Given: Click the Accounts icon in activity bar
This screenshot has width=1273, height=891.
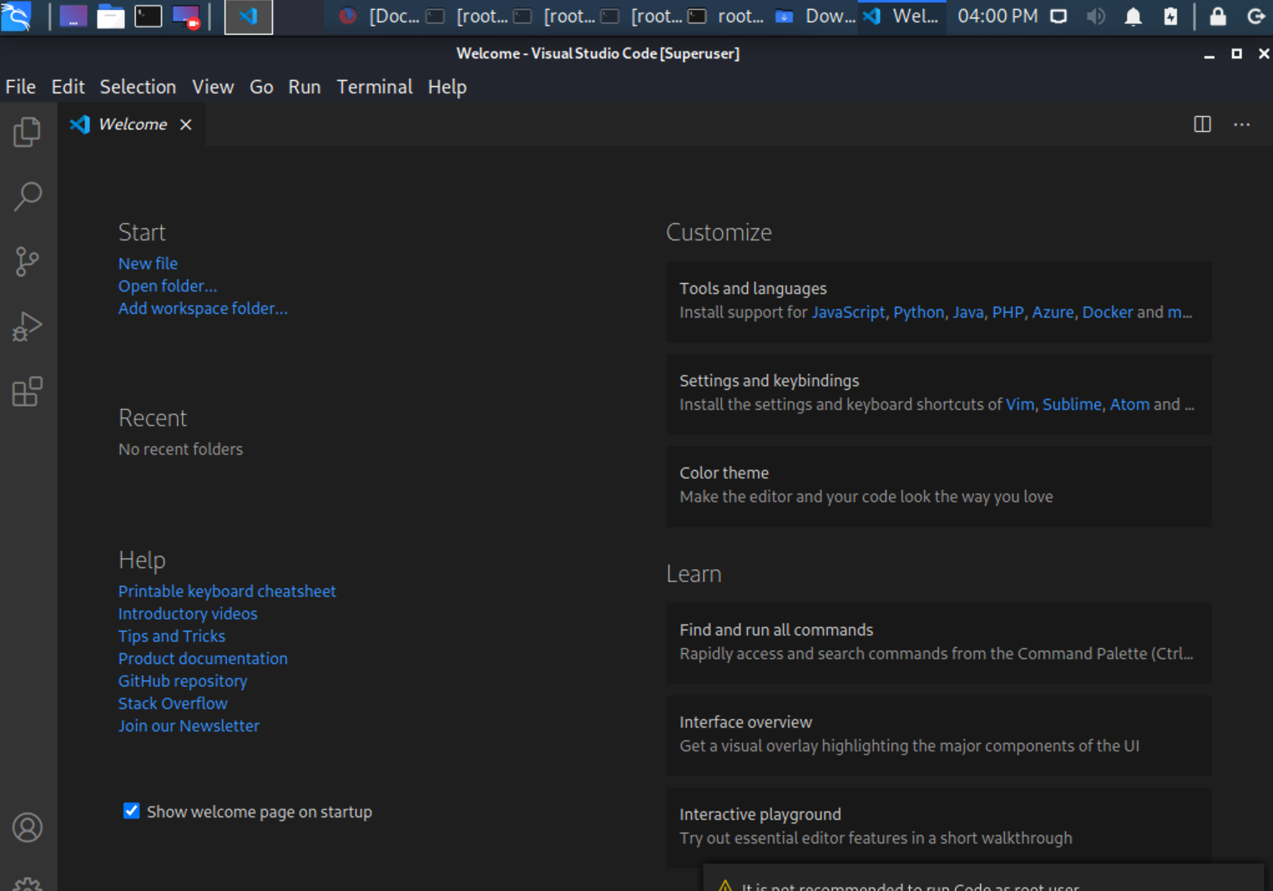Looking at the screenshot, I should (x=27, y=827).
